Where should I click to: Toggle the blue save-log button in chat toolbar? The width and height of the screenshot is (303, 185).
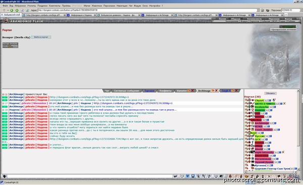[x=193, y=176]
